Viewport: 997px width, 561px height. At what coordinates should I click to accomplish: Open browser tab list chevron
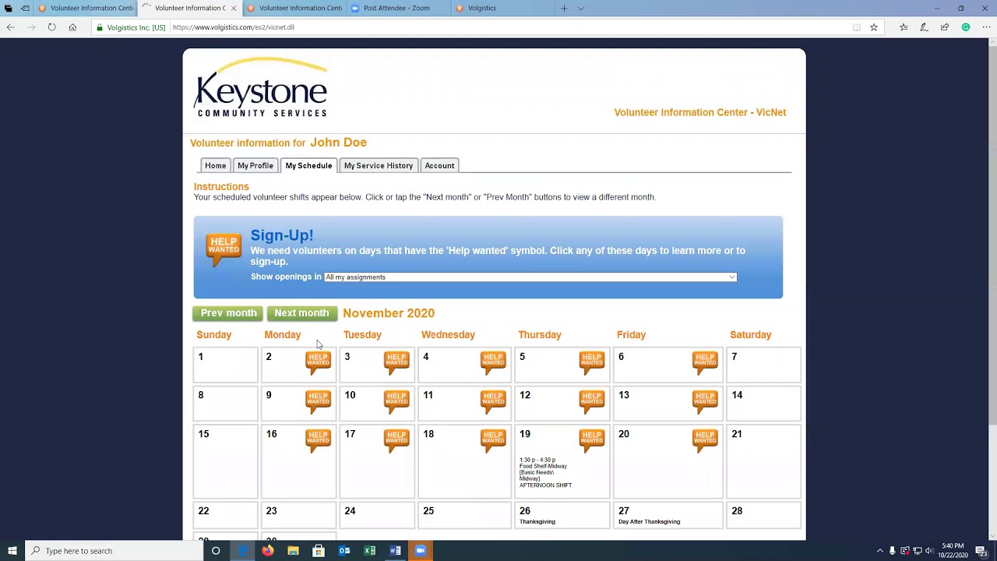580,8
